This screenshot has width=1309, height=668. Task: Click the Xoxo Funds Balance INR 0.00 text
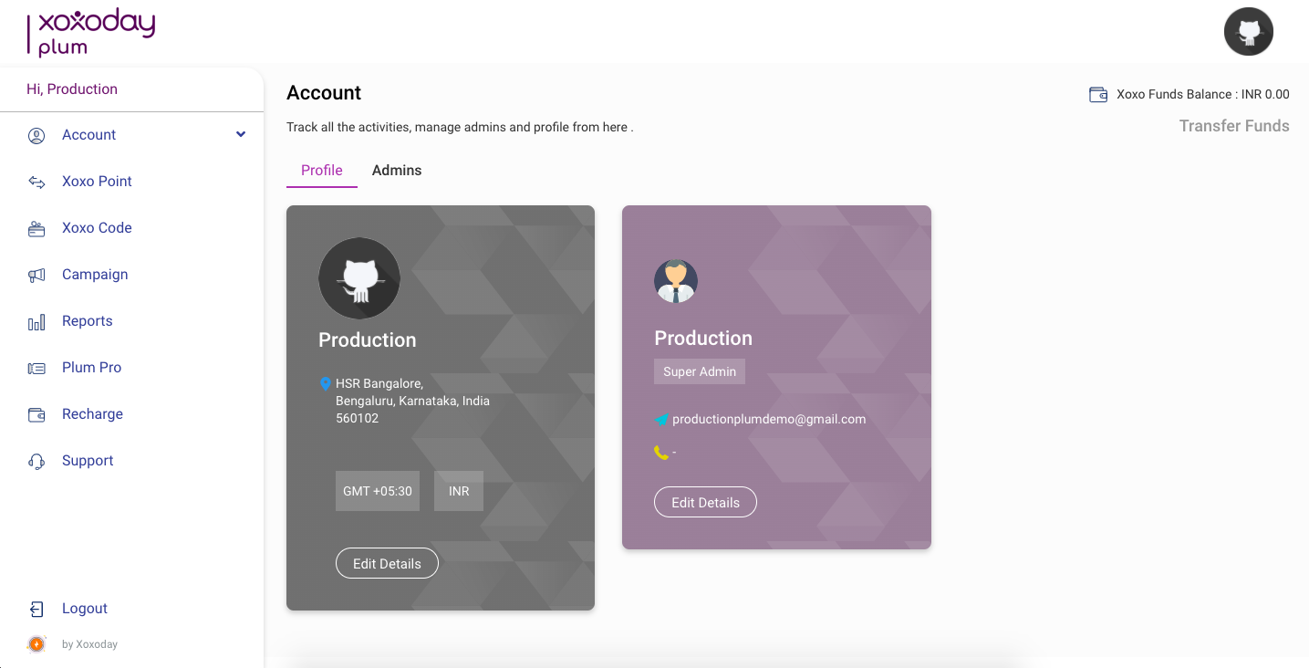point(1203,95)
